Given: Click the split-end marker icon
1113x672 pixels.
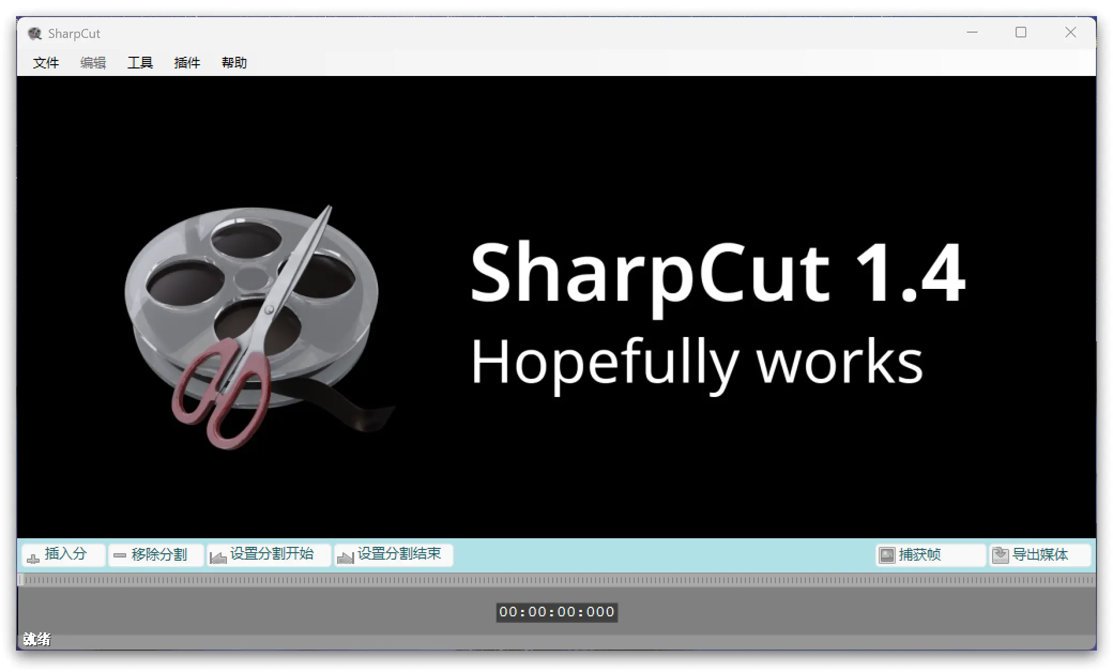Looking at the screenshot, I should point(345,558).
